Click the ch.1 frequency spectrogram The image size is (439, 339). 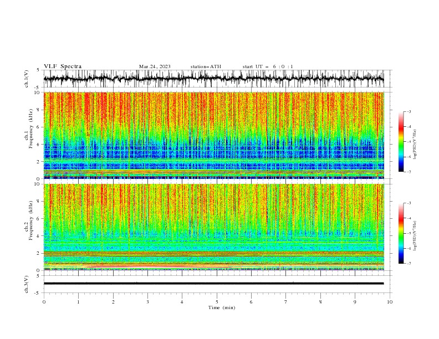213,135
